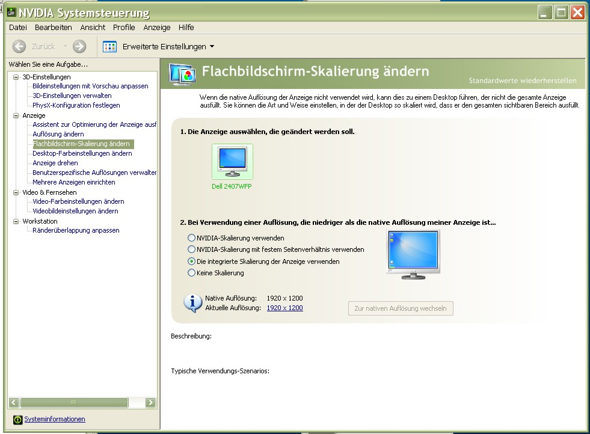Image resolution: width=590 pixels, height=434 pixels.
Task: Open Benutzerspezifische Auflösungen verwalten
Action: tap(94, 173)
